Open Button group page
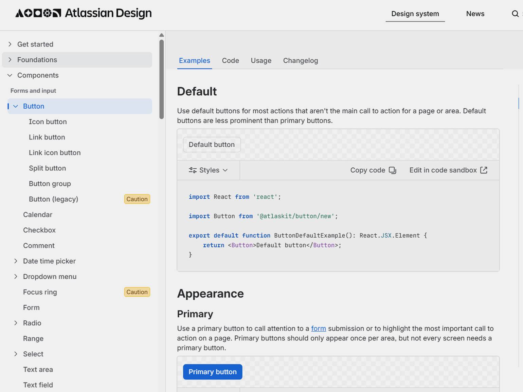523x392 pixels. tap(50, 184)
